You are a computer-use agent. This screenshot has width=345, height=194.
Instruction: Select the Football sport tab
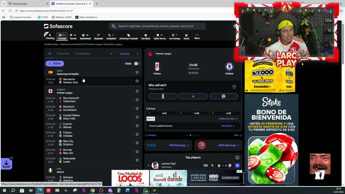click(62, 37)
